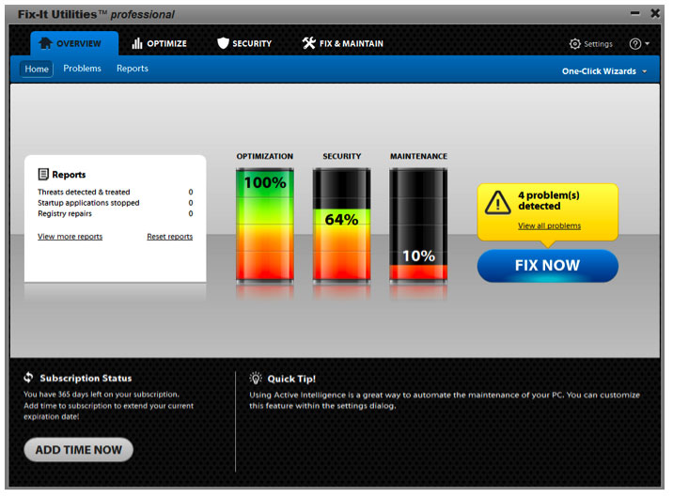Click the Subscription Status heading
Viewport: 673px width, 497px height.
tap(86, 378)
